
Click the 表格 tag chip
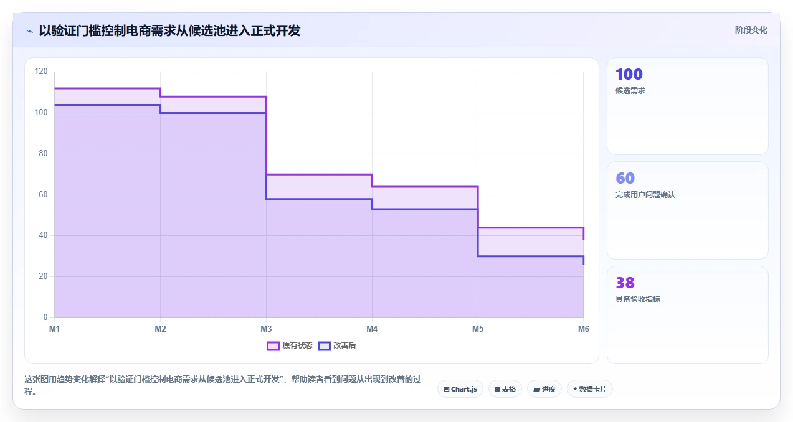(x=505, y=389)
